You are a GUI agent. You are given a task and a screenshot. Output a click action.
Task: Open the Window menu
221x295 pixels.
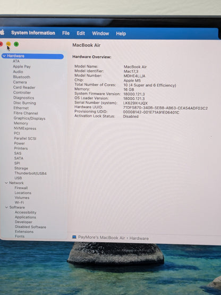(x=100, y=33)
